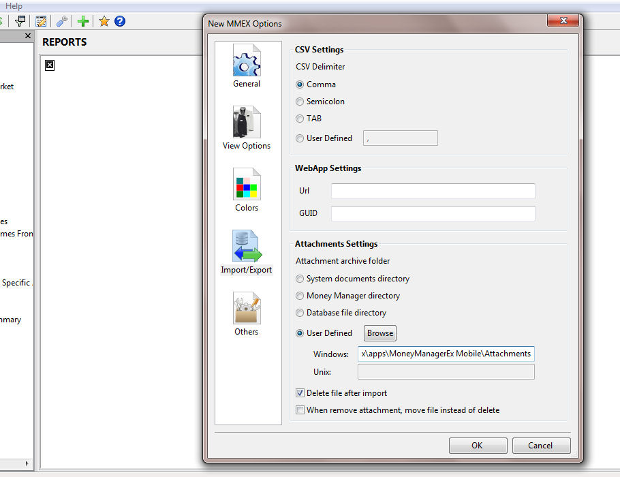This screenshot has height=477, width=620.
Task: Click the 'Specific' item in navigation panel
Action: pos(16,282)
